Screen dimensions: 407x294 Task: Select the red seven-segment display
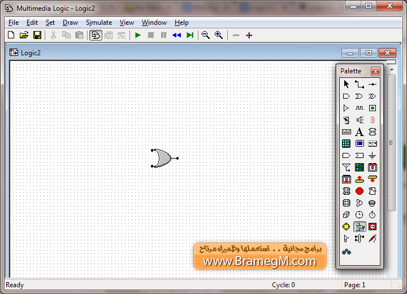click(373, 120)
